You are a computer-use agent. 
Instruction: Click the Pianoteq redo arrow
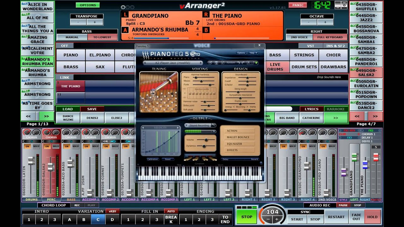(243, 63)
